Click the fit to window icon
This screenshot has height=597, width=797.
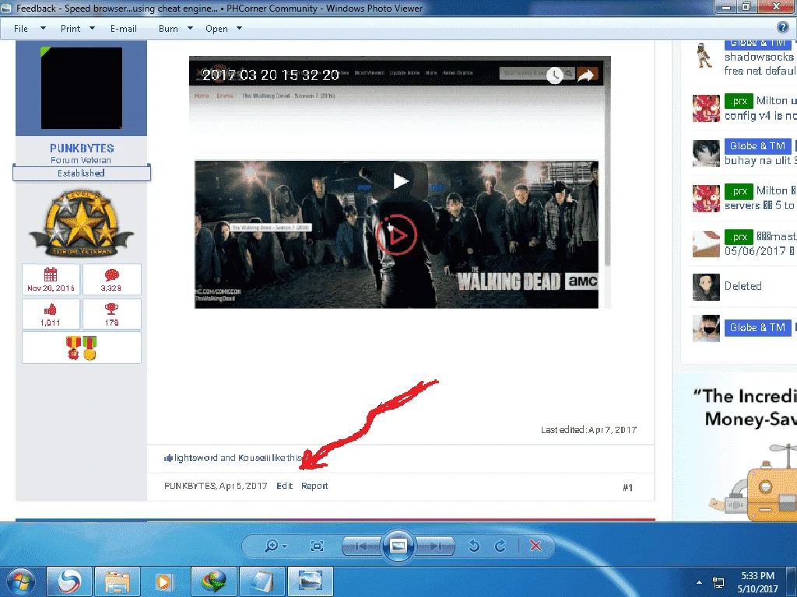click(x=318, y=546)
